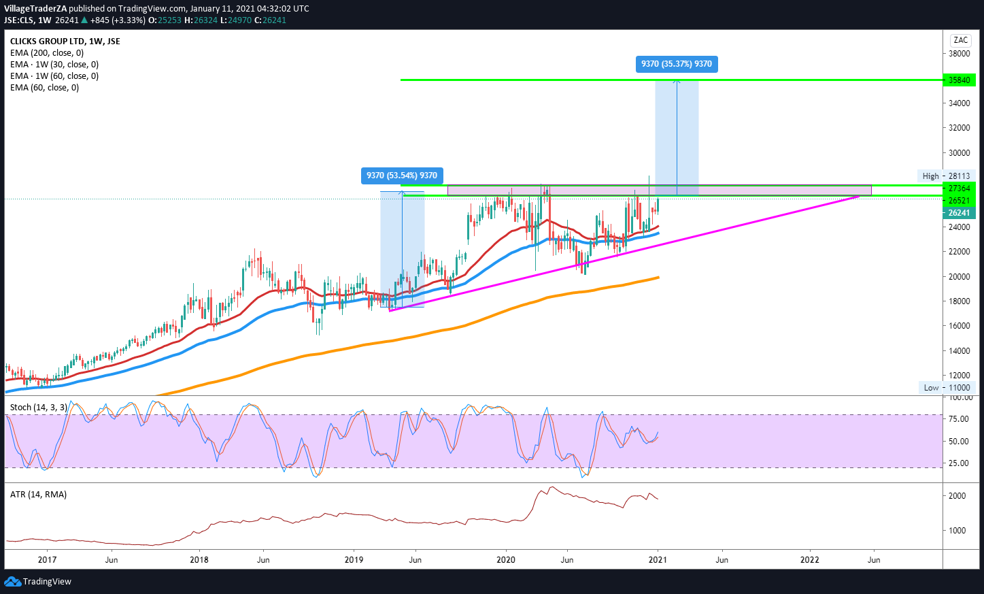Click the current price 26241 label
The image size is (984, 594).
(x=959, y=212)
